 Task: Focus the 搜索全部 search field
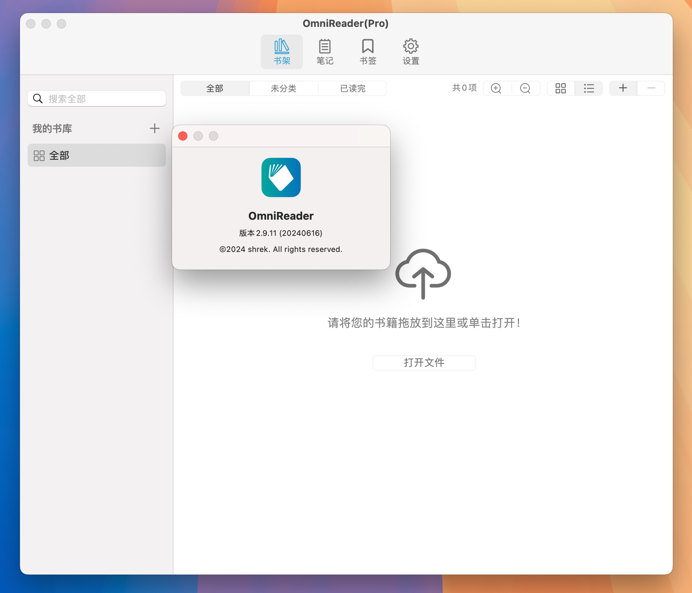[97, 99]
